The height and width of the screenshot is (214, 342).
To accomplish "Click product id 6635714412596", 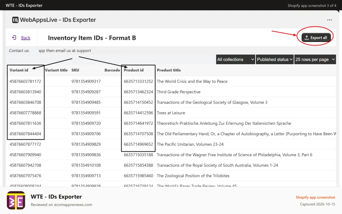I will pyautogui.click(x=139, y=113).
